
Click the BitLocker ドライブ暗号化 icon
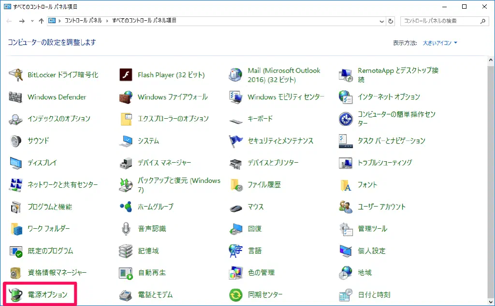click(x=16, y=75)
